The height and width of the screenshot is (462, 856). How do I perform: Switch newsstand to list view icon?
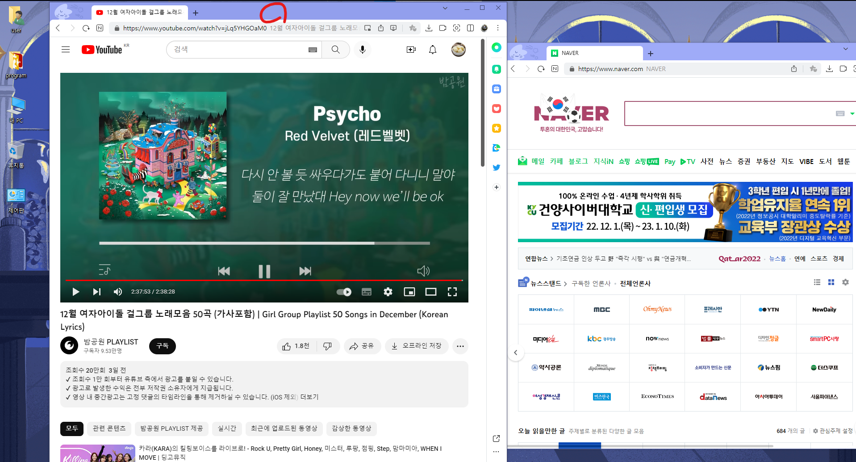coord(817,282)
